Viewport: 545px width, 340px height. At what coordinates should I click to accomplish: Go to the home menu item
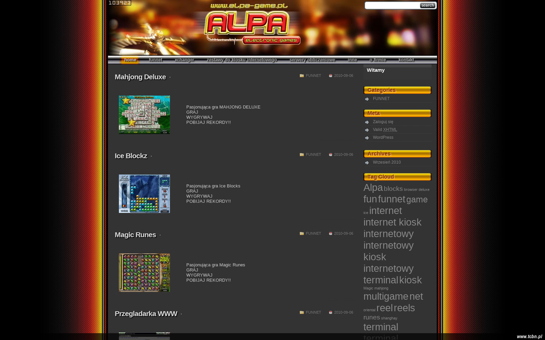[x=130, y=60]
